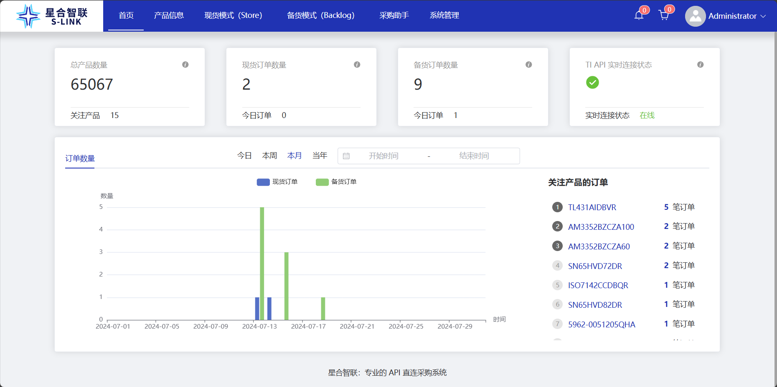Toggle 现货订单 legend swatch
The height and width of the screenshot is (387, 777).
[x=263, y=182]
